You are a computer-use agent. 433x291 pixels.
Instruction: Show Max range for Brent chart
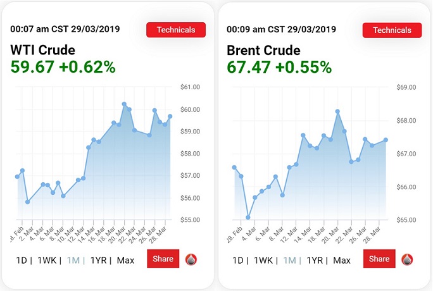tap(342, 260)
